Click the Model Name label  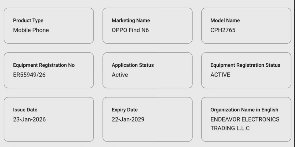pyautogui.click(x=225, y=21)
